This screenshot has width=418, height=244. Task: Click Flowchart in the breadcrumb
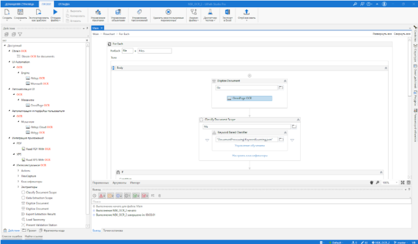[x=109, y=34]
